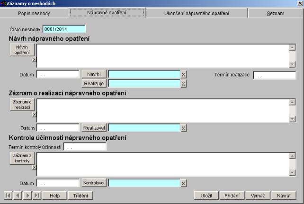The image size is (304, 204).
Task: Clear the Kontroloval field with X
Action: (184, 183)
